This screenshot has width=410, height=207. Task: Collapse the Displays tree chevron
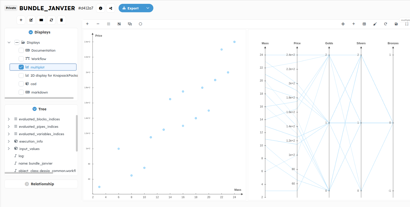pyautogui.click(x=9, y=42)
